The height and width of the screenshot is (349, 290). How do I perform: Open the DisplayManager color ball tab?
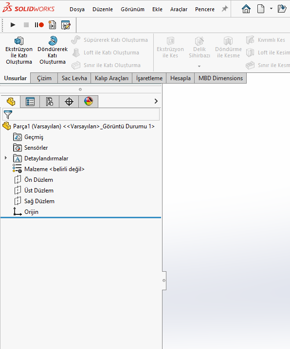point(89,102)
